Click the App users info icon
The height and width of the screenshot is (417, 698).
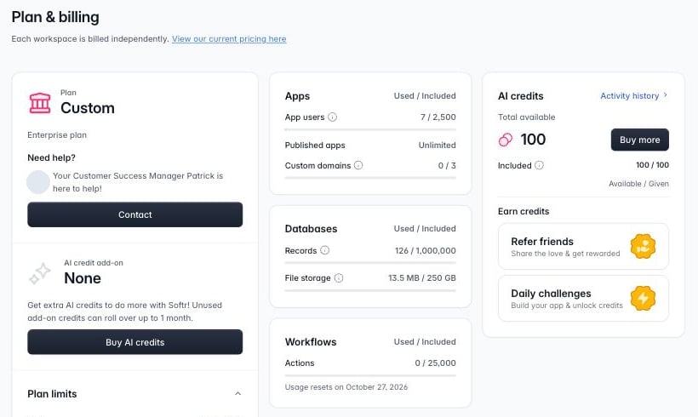click(333, 117)
